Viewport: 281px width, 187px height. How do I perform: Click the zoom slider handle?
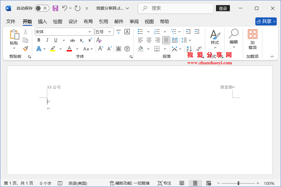pos(238,183)
